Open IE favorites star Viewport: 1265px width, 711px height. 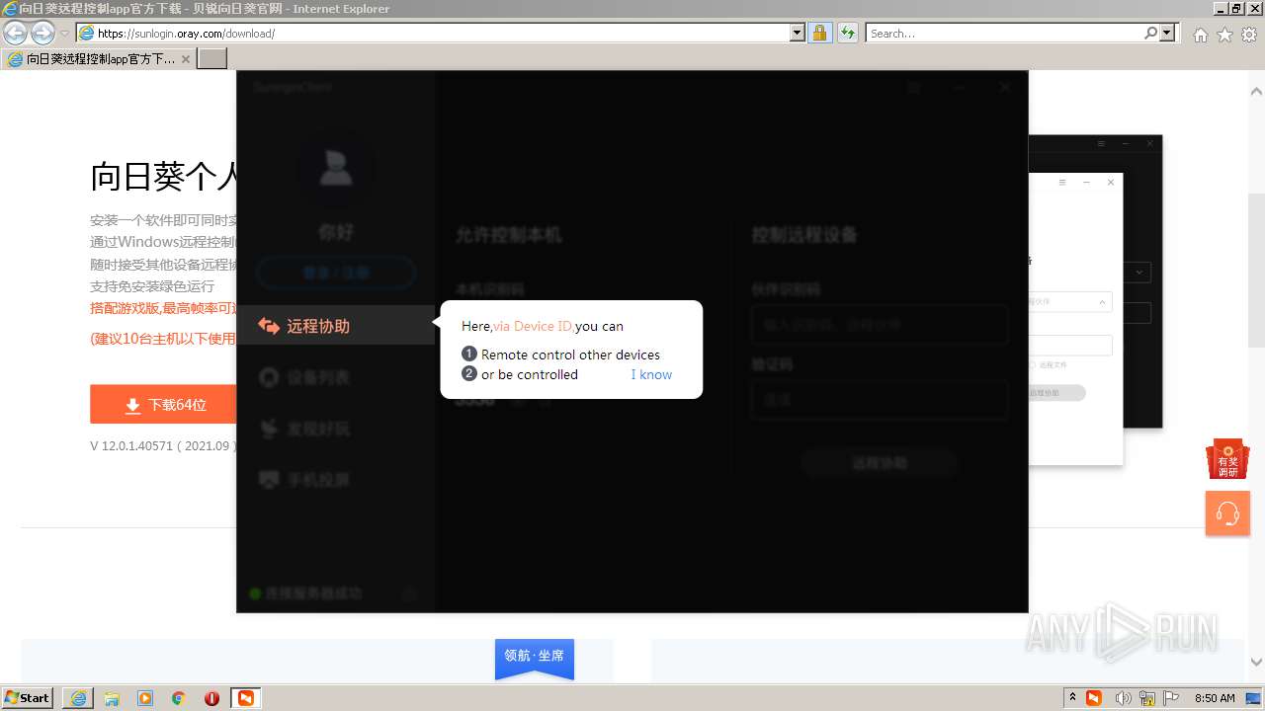pyautogui.click(x=1224, y=35)
